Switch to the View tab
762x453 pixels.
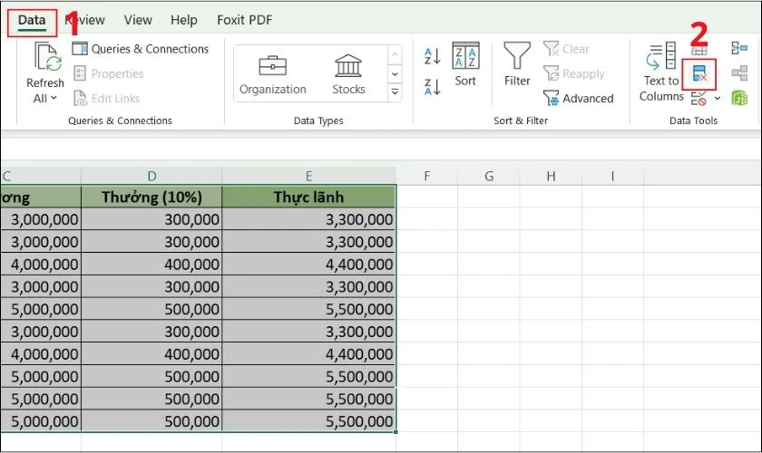coord(138,20)
